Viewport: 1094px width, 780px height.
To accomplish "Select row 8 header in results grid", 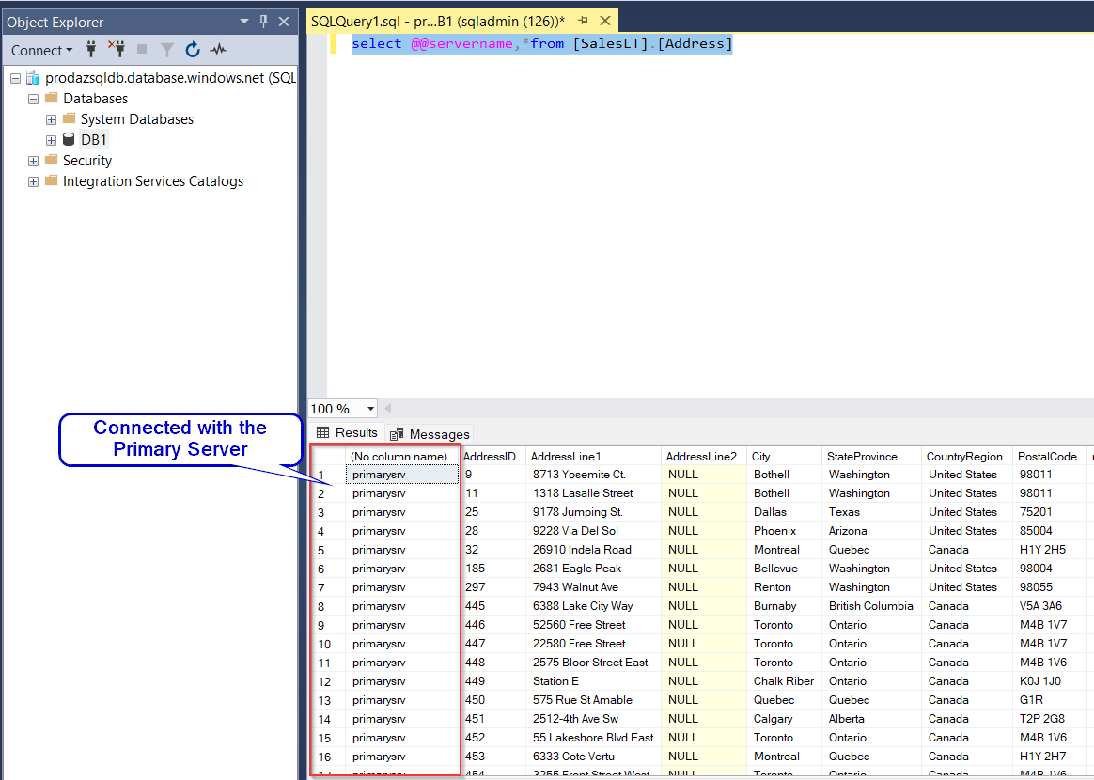I will click(328, 607).
